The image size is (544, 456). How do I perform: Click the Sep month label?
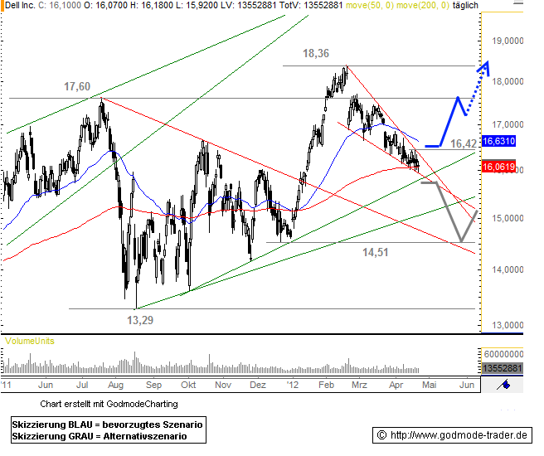[x=153, y=385]
